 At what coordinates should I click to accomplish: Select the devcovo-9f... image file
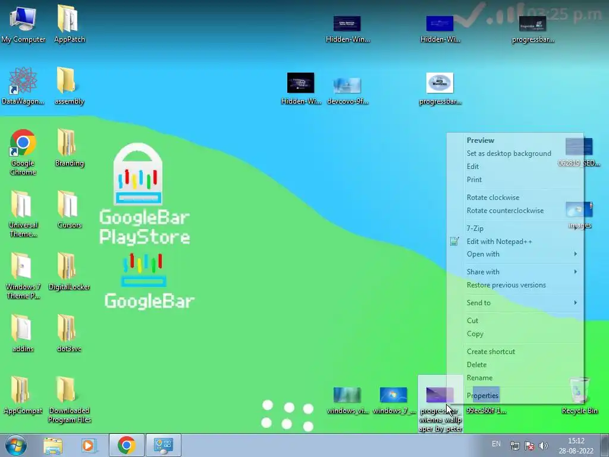tap(347, 90)
